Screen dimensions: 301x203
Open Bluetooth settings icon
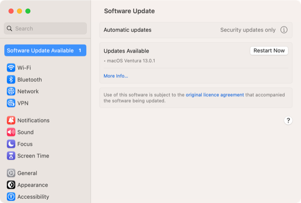[x=11, y=79]
